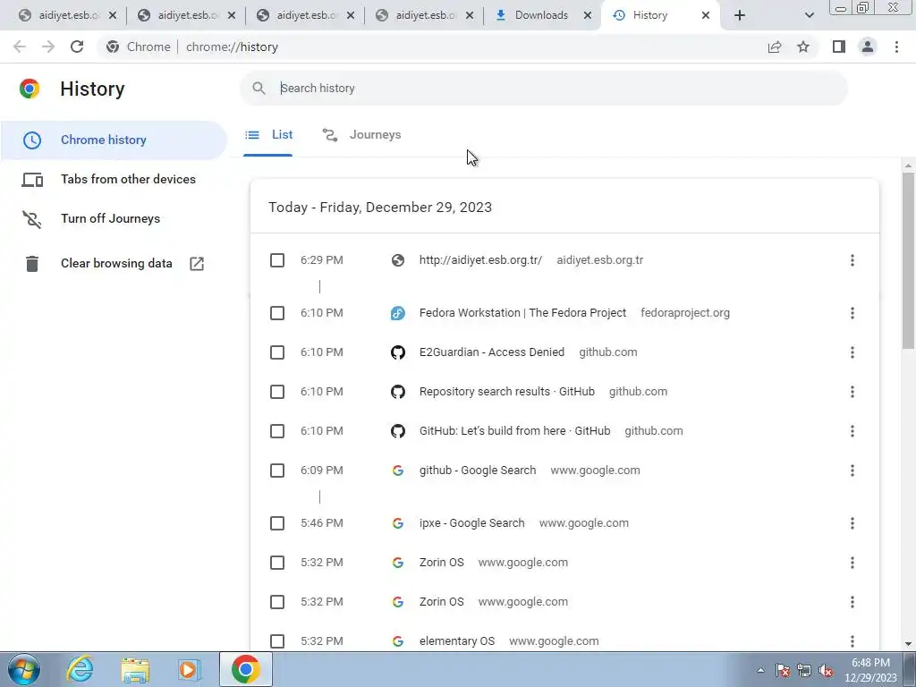Image resolution: width=916 pixels, height=687 pixels.
Task: Open more actions for Repository search results entry
Action: tap(852, 392)
